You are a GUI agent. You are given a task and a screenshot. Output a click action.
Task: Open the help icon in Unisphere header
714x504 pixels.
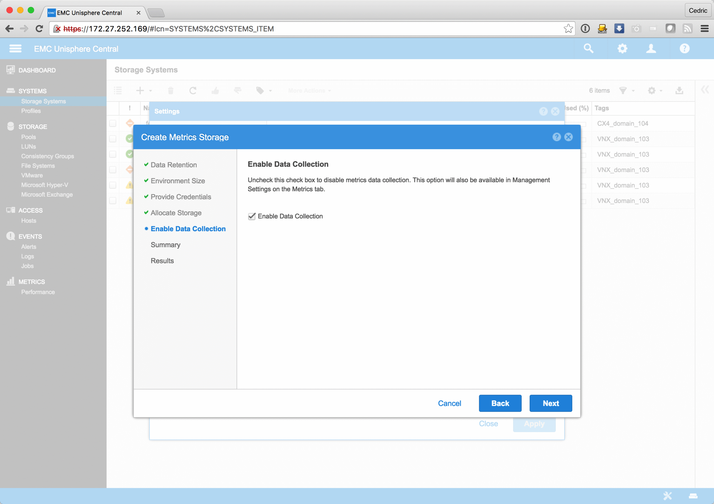(684, 49)
